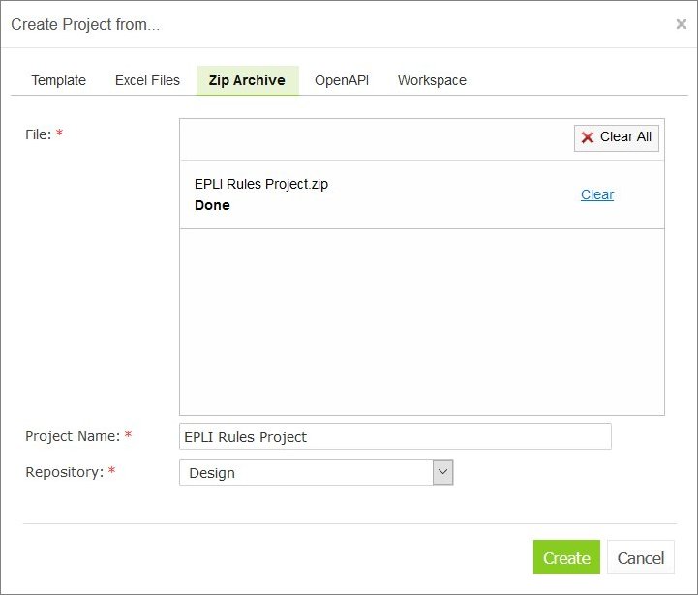Click the Project Name field label
The height and width of the screenshot is (595, 698).
pos(73,436)
